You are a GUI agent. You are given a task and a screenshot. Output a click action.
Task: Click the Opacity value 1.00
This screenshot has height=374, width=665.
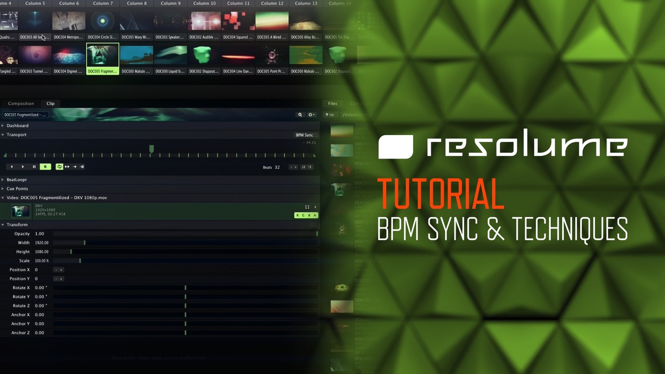pyautogui.click(x=39, y=234)
